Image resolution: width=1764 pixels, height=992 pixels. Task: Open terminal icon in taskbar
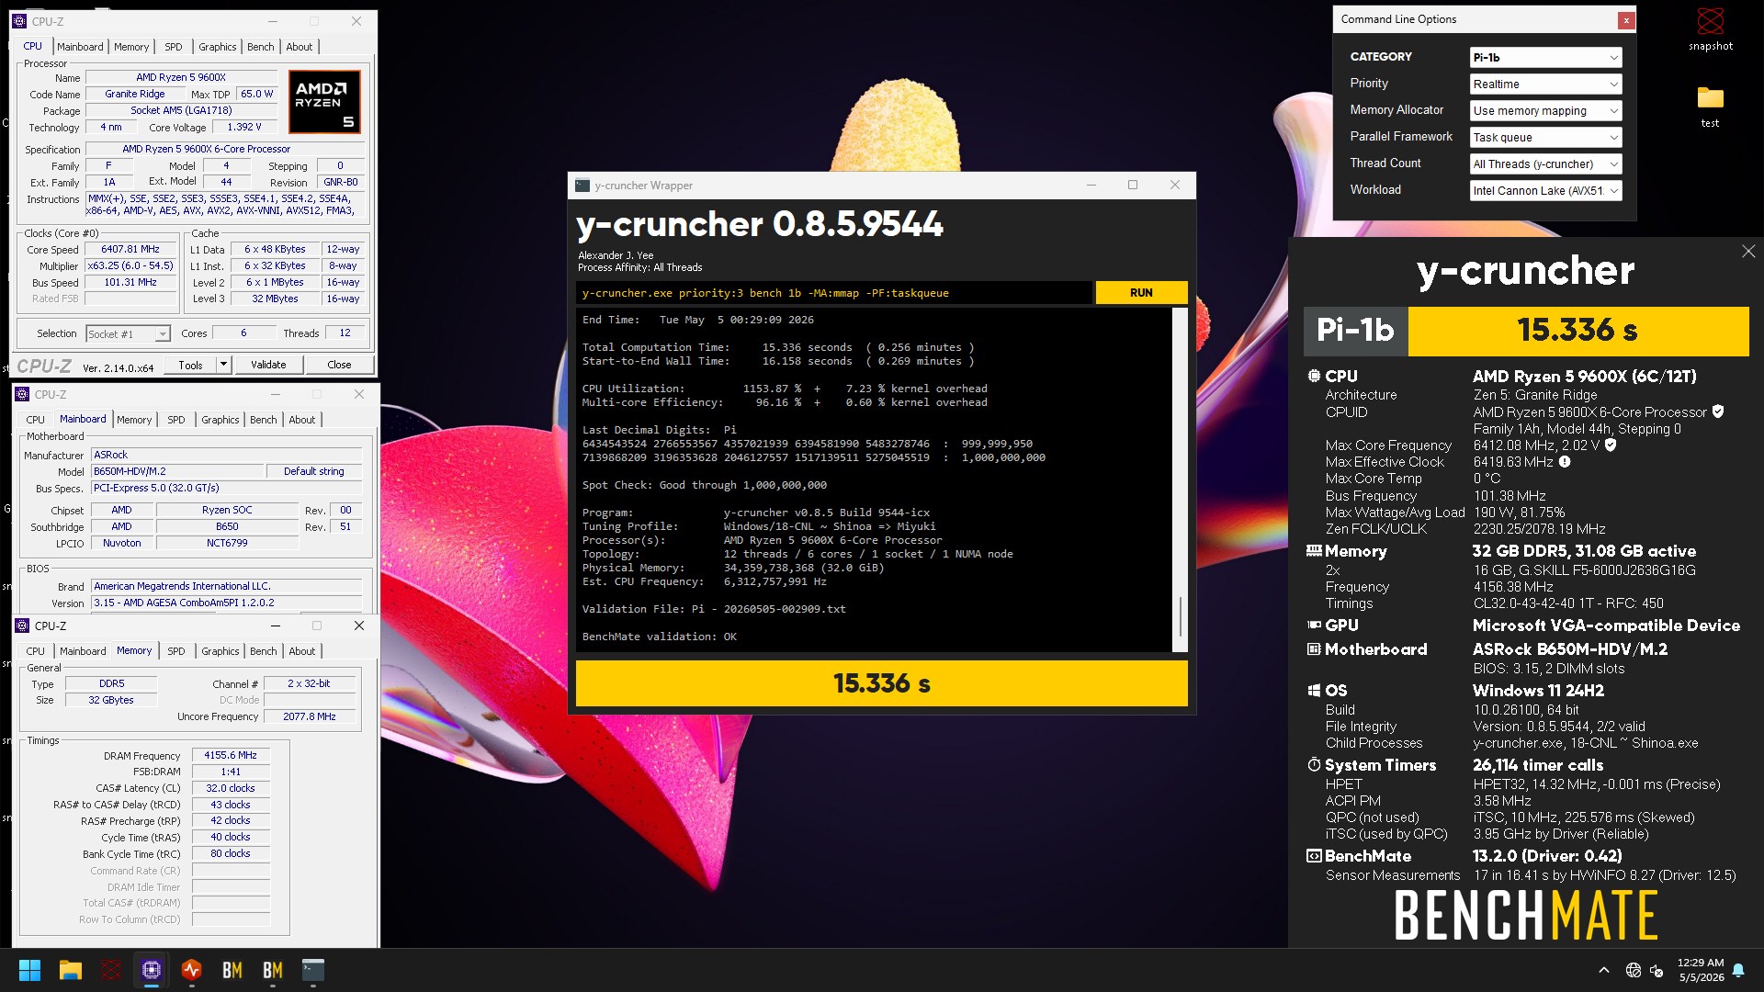pyautogui.click(x=313, y=970)
